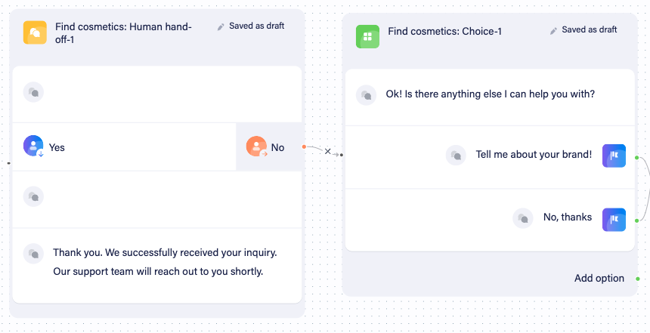
Task: Click the green Choice-1 block icon
Action: tap(367, 36)
